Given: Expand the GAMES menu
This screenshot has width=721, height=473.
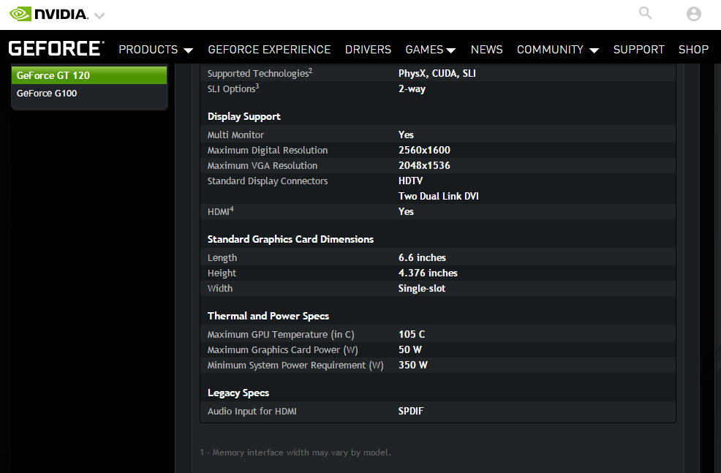Looking at the screenshot, I should tap(431, 50).
